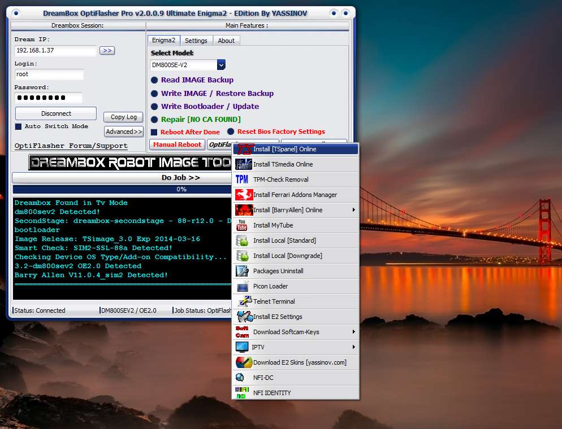
Task: Choose Install TSmedia Online menu entry
Action: tap(296, 164)
